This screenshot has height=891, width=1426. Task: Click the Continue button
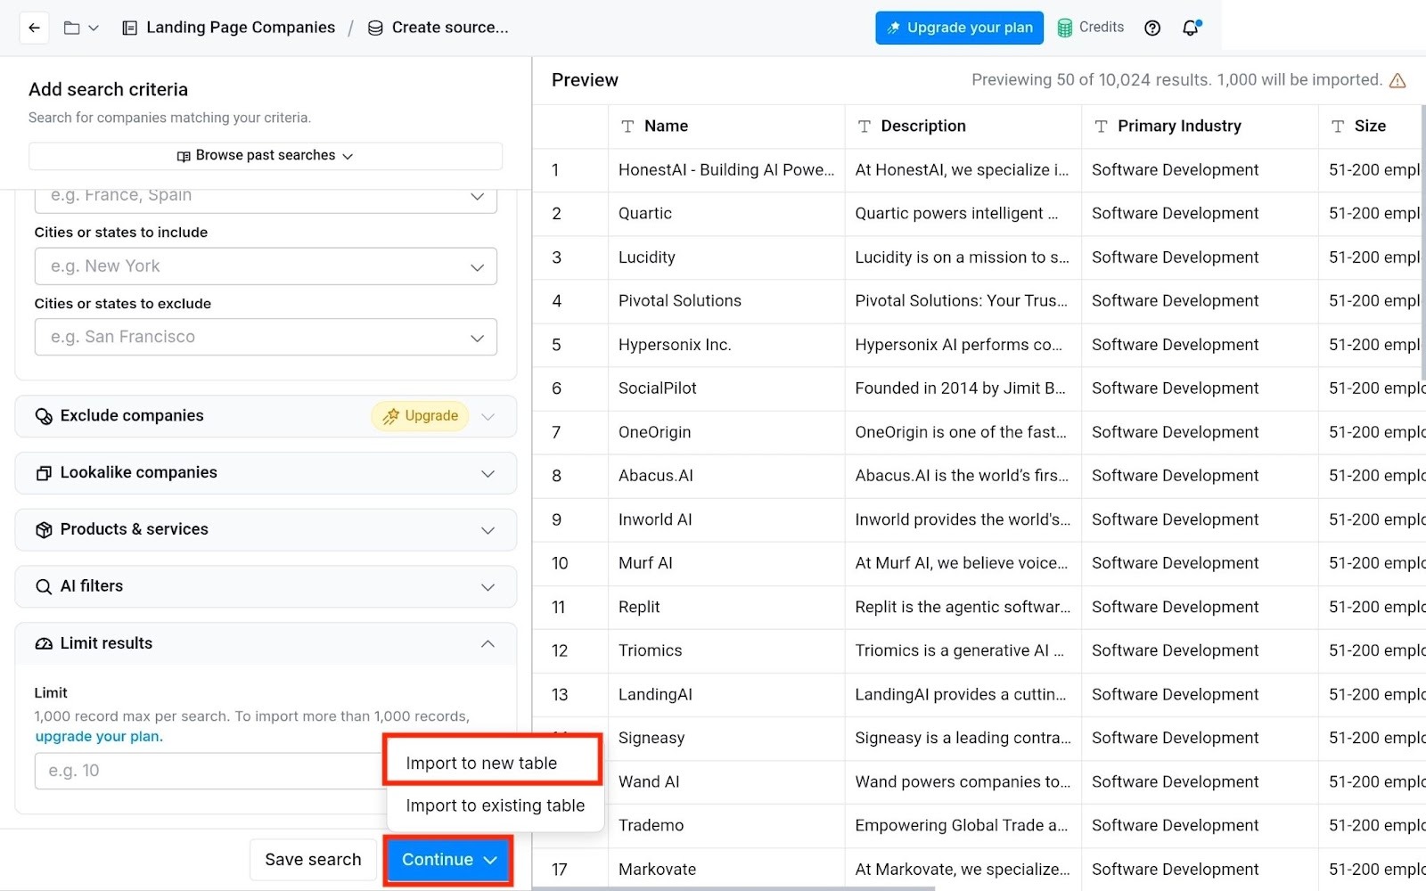tap(448, 860)
